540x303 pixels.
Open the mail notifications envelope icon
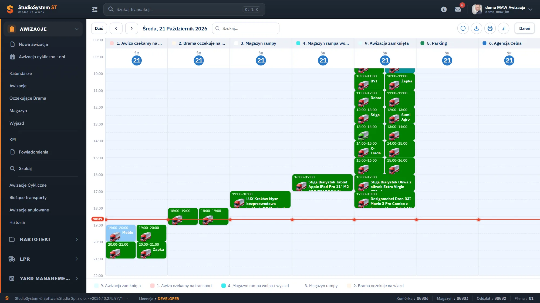click(x=458, y=9)
